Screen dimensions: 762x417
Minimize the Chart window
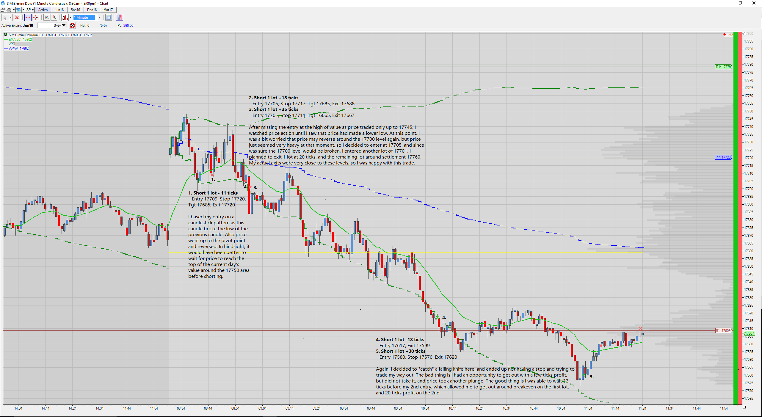pos(727,3)
